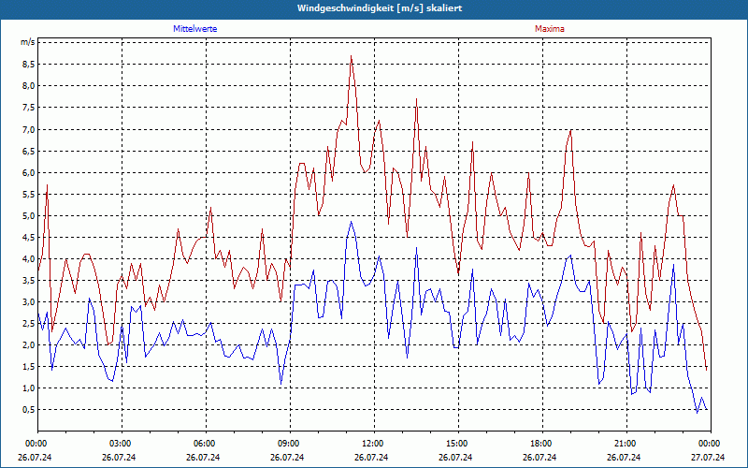Click the 2,5 y-axis value
748x468 pixels.
[29, 323]
